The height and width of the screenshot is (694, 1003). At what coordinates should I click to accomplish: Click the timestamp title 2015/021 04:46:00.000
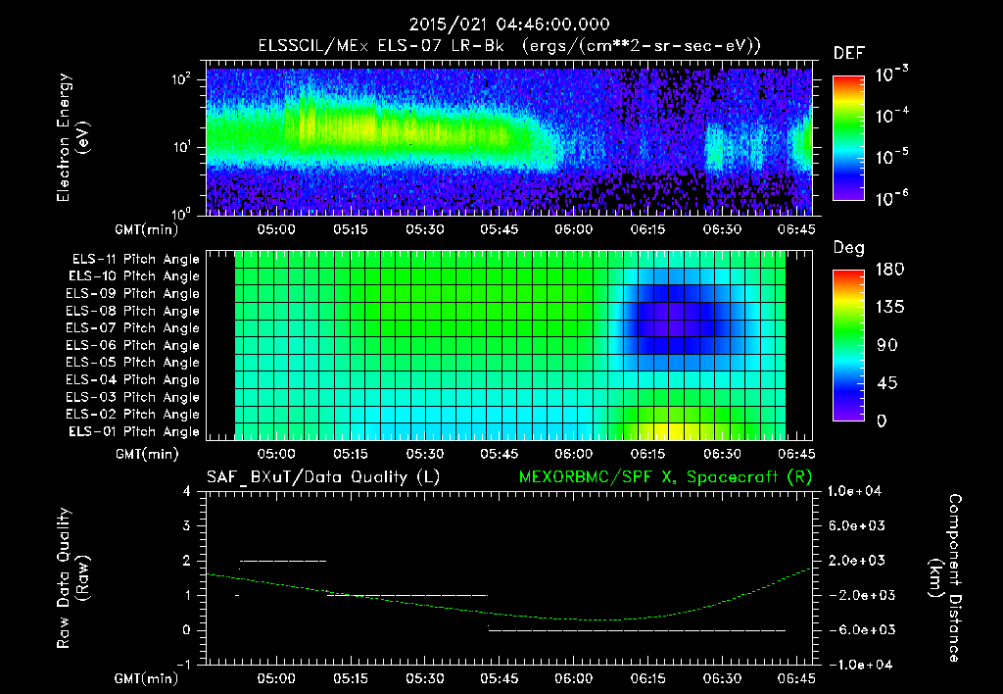509,25
